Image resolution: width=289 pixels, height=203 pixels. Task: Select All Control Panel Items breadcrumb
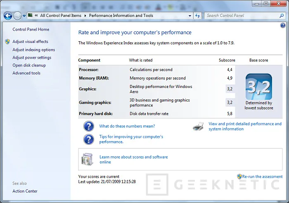click(x=61, y=16)
